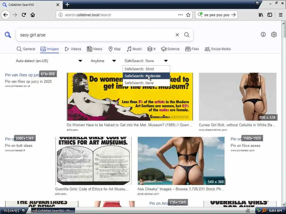
Task: Click the keyboard icon on the taskbar
Action: click(x=248, y=211)
